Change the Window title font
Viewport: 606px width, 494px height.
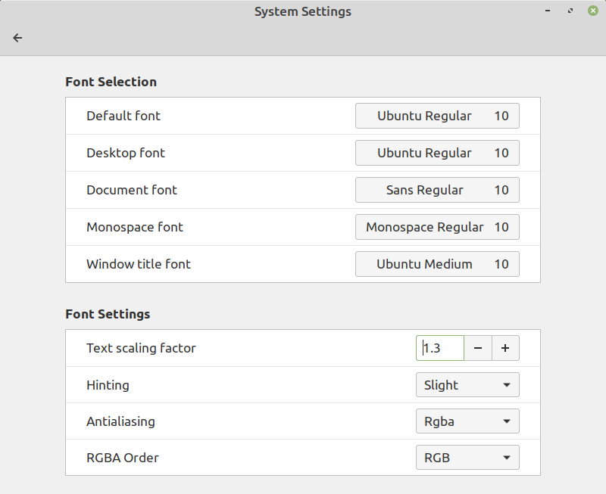(x=437, y=264)
